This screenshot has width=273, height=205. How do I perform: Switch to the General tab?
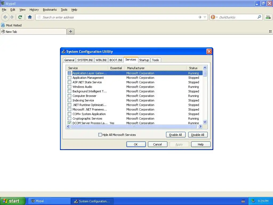click(x=69, y=60)
